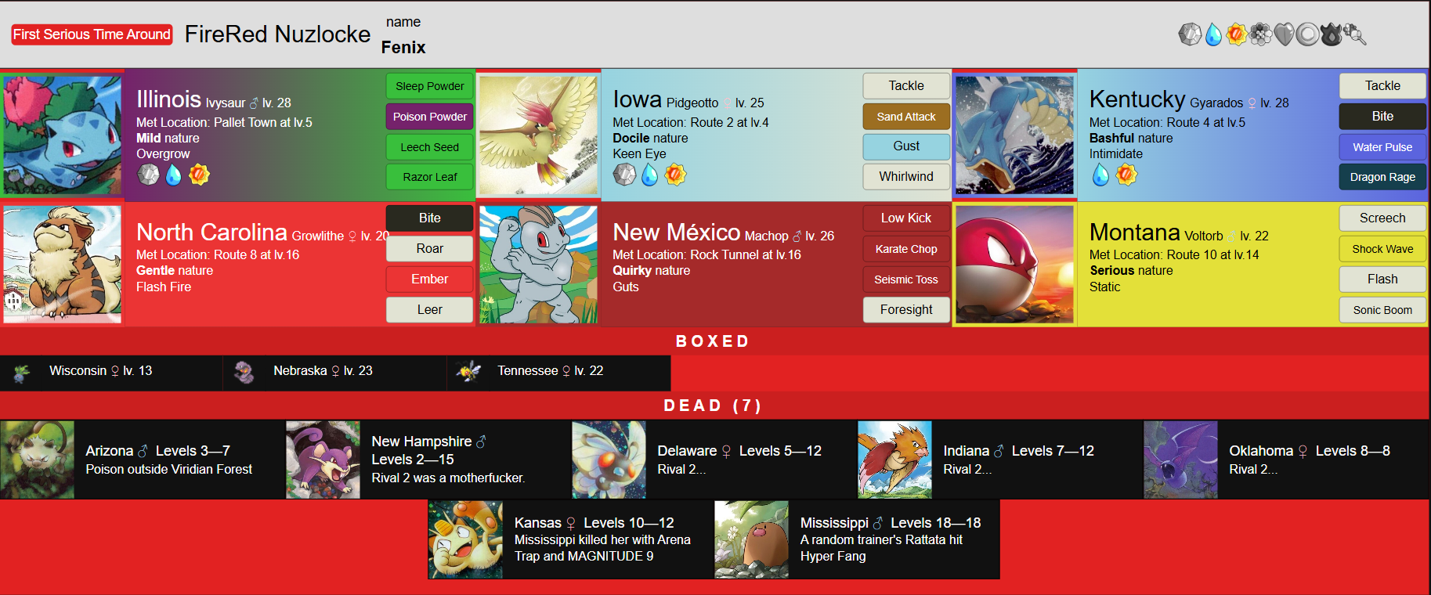Click the Nebraska boxed Pokémon sprite
Image resolution: width=1431 pixels, height=595 pixels.
[244, 373]
